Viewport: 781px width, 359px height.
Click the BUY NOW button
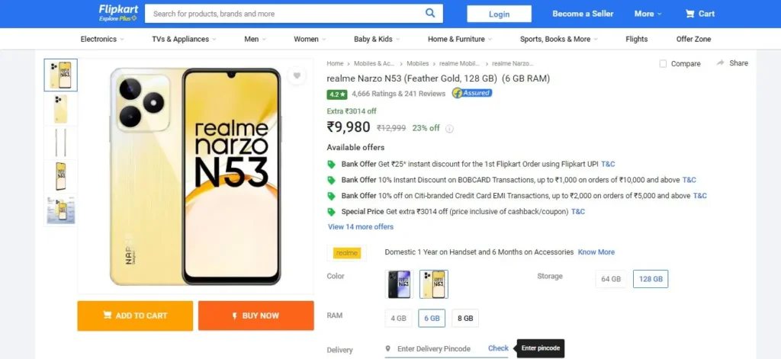pos(256,316)
